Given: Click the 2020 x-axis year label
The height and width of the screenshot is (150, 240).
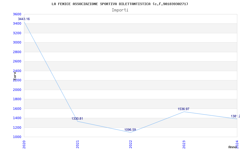Looking at the screenshot, I should [24, 144].
